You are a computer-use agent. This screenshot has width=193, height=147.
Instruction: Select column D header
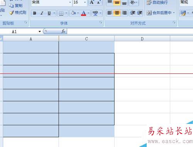pyautogui.click(x=142, y=39)
